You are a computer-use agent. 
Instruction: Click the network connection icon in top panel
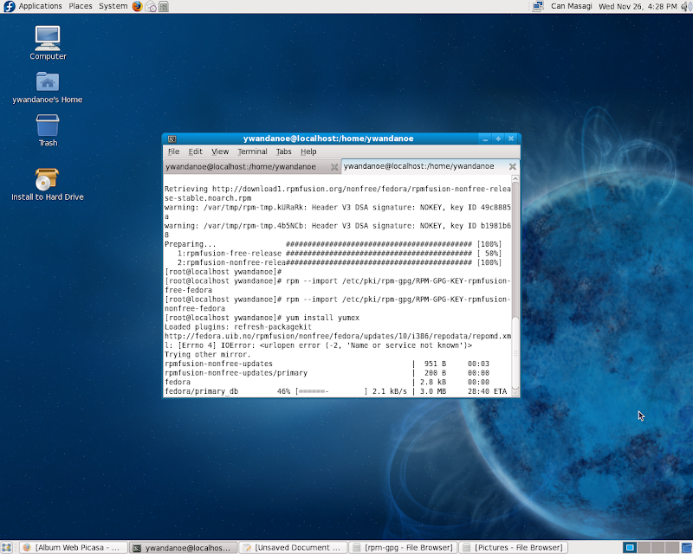pyautogui.click(x=538, y=6)
